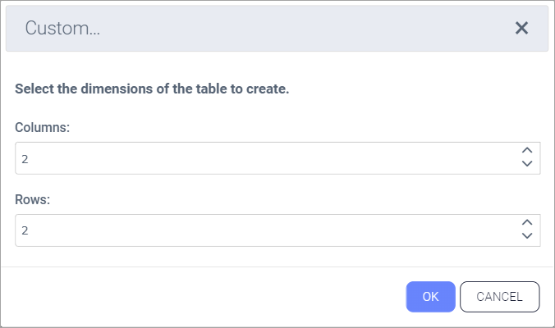Click the "Custom..." dialog title text
This screenshot has height=328, width=555.
[x=62, y=28]
